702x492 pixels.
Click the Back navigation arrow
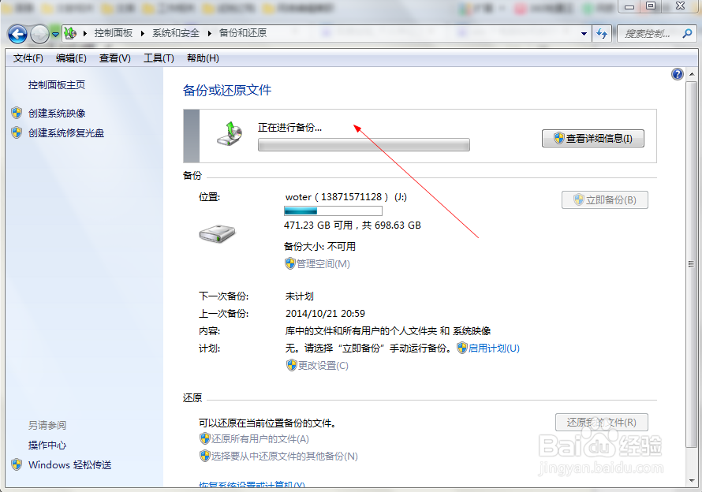point(17,34)
